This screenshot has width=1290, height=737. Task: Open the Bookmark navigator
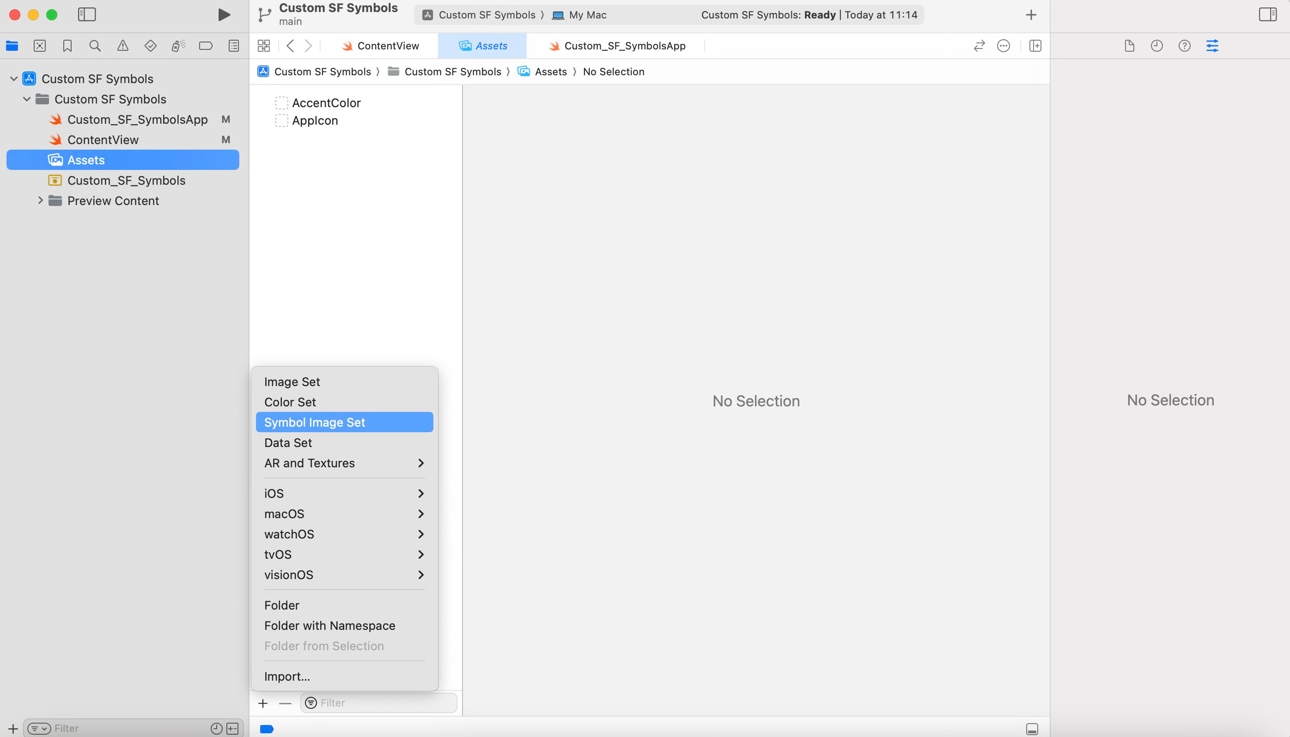coord(67,46)
